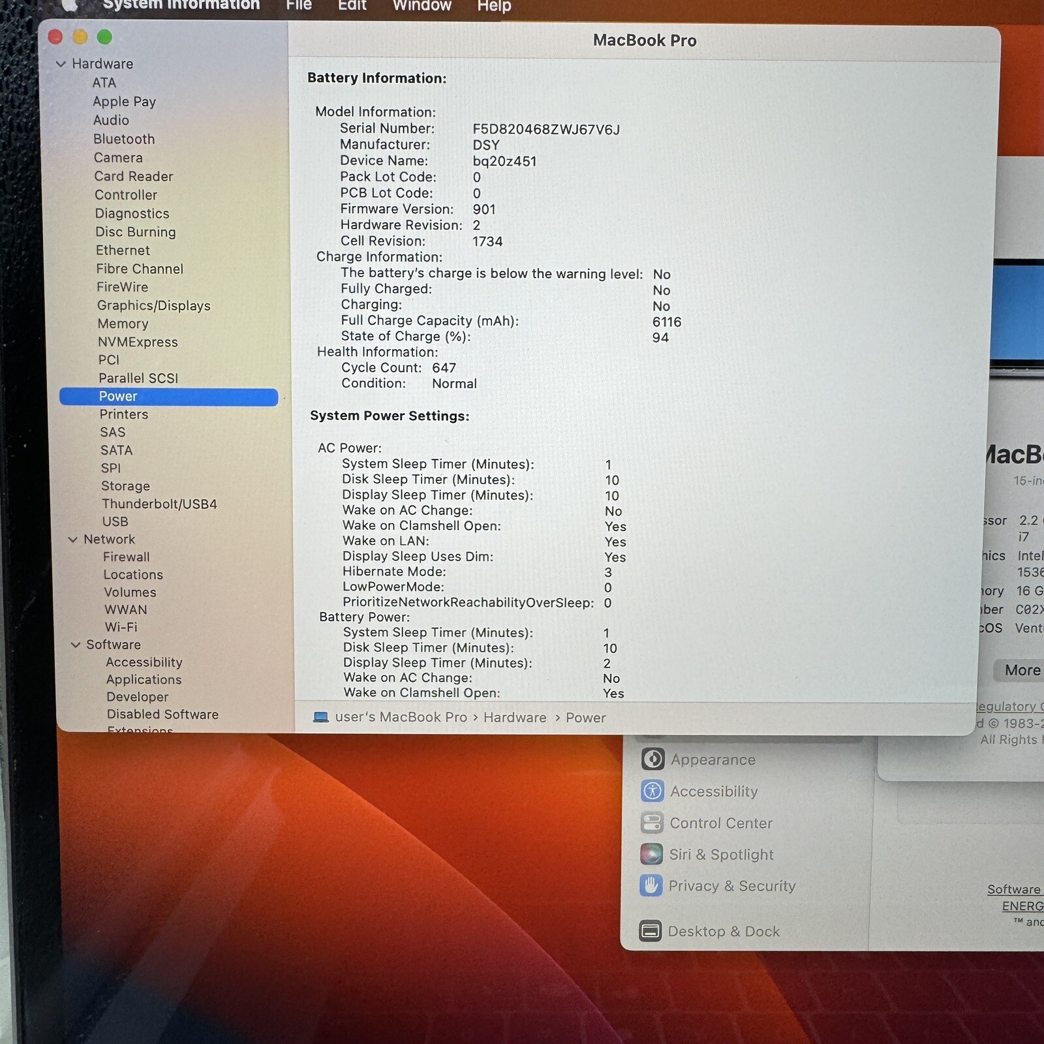Open the Edit menu
Image resolution: width=1044 pixels, height=1044 pixels.
352,6
